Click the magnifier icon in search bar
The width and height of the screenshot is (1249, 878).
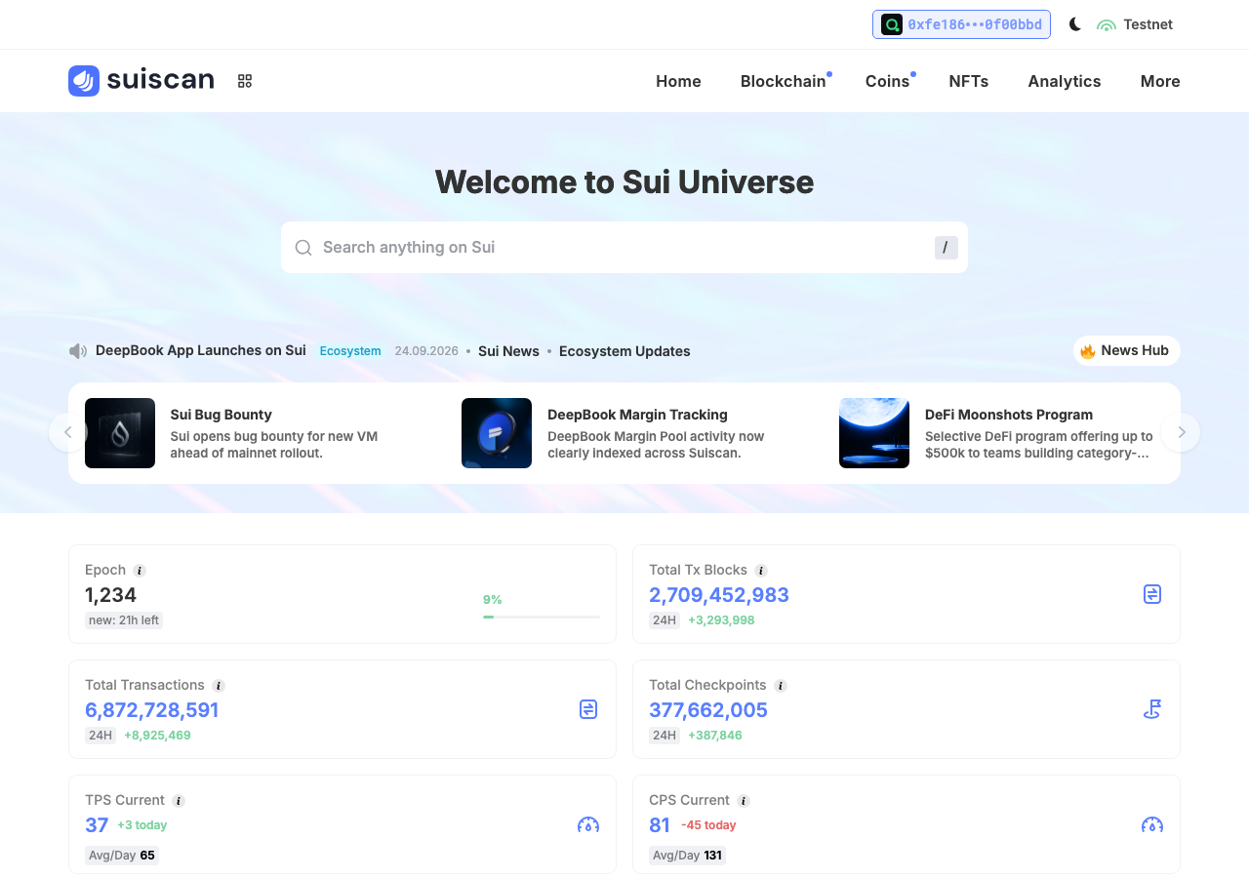[303, 248]
